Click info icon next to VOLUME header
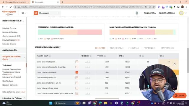Screen dimensions: 189x106 [105, 56]
